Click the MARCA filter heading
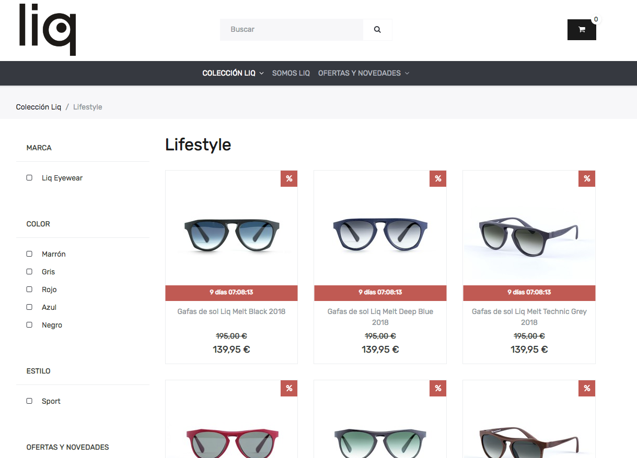The width and height of the screenshot is (637, 458). [39, 148]
